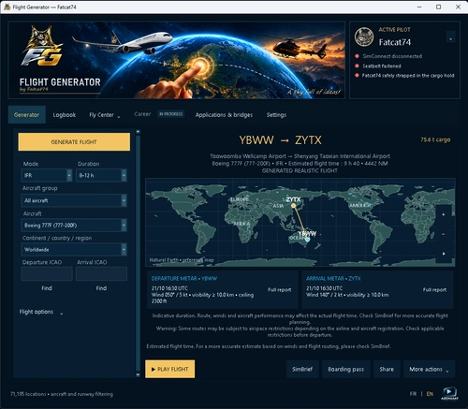Open the Continent / country / region dropdown
Screen dimensions: 468x409
tap(74, 250)
